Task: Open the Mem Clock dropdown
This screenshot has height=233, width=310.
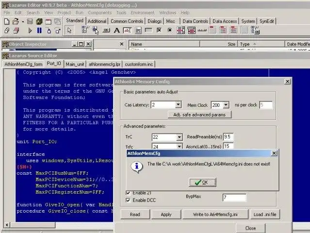Action: 226,105
